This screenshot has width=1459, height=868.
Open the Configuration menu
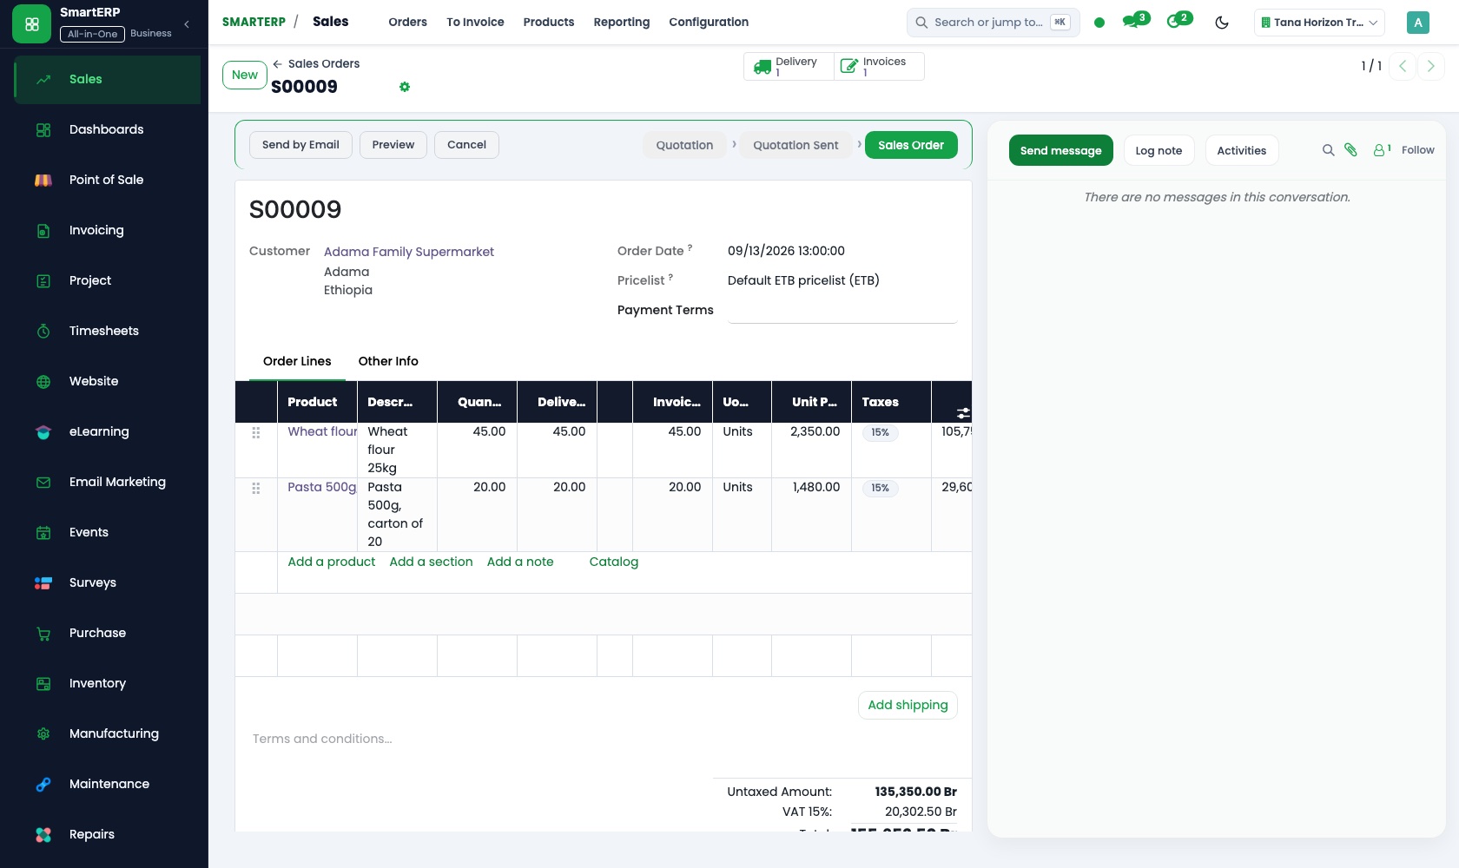click(x=709, y=22)
